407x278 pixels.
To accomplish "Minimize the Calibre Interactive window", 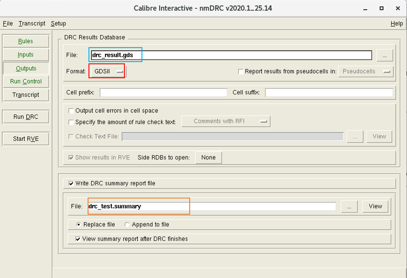I will 365,9.
